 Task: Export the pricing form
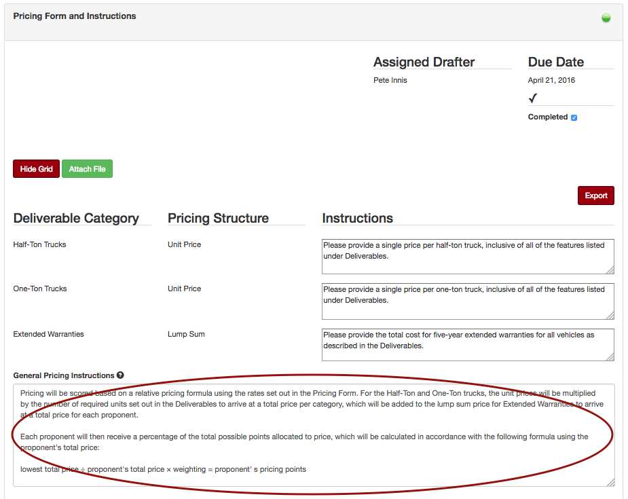click(x=595, y=195)
